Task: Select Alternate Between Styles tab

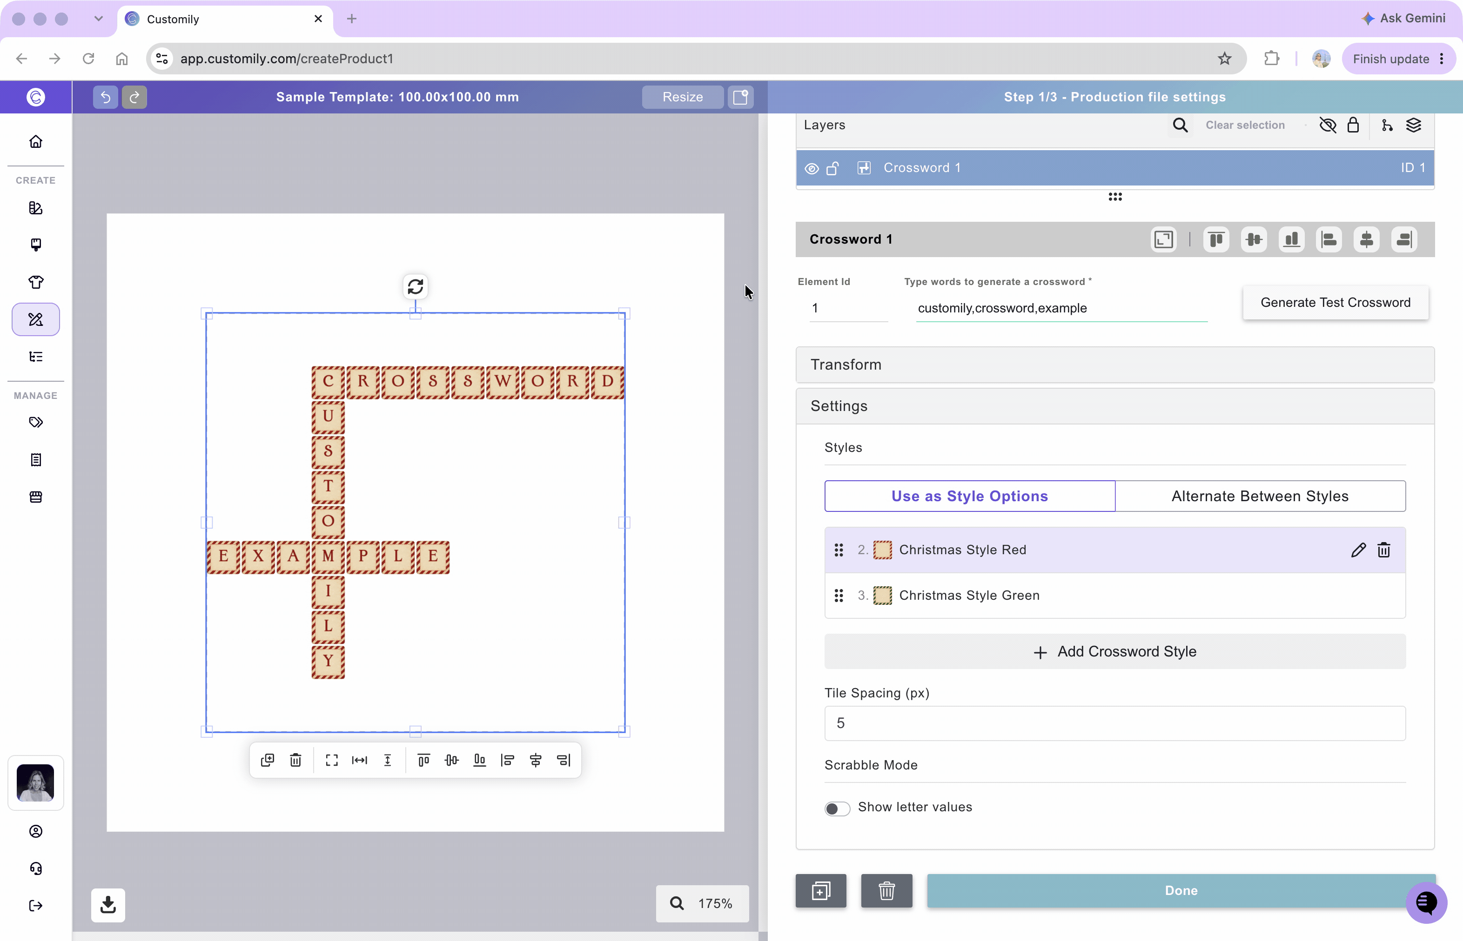Action: (x=1260, y=496)
